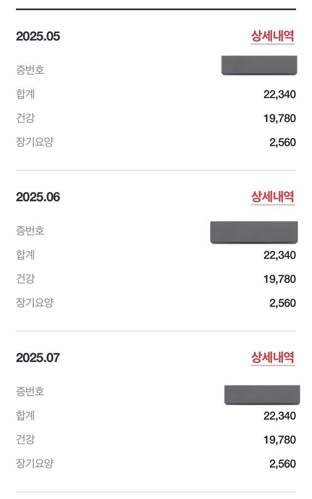Select the 합계 amount 22,340 under 2025.05
The height and width of the screenshot is (499, 312).
279,95
